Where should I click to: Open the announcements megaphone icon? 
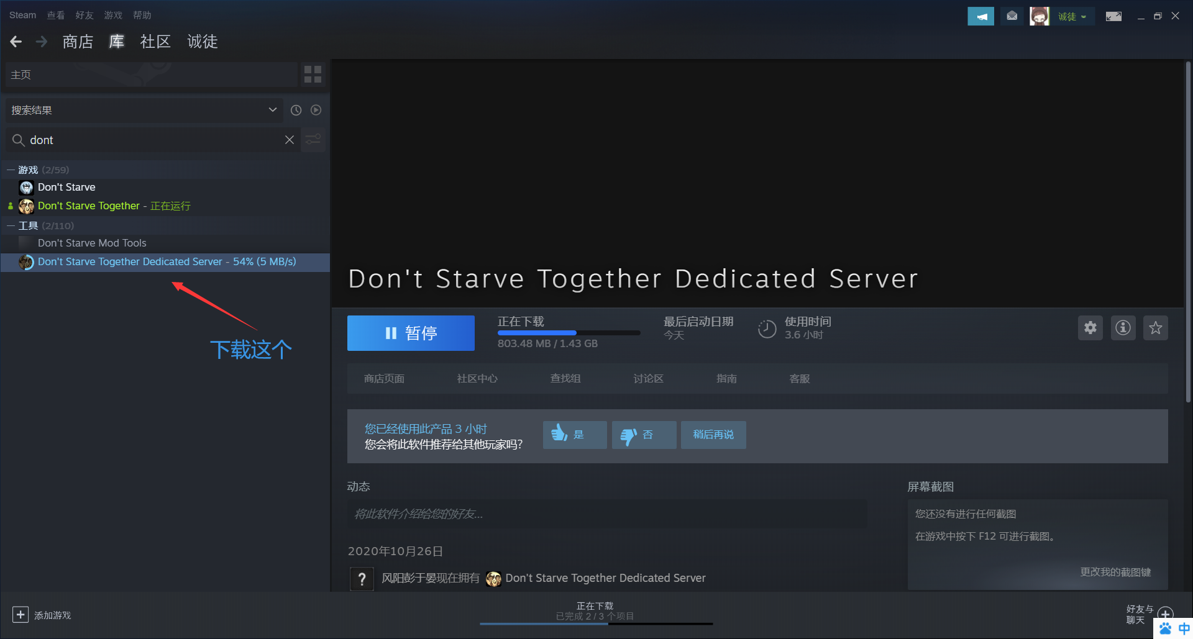(980, 16)
